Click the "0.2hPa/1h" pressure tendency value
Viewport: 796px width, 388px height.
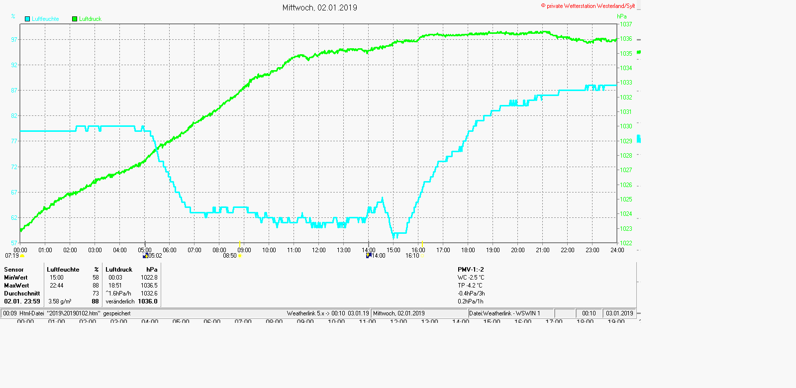[x=471, y=301]
